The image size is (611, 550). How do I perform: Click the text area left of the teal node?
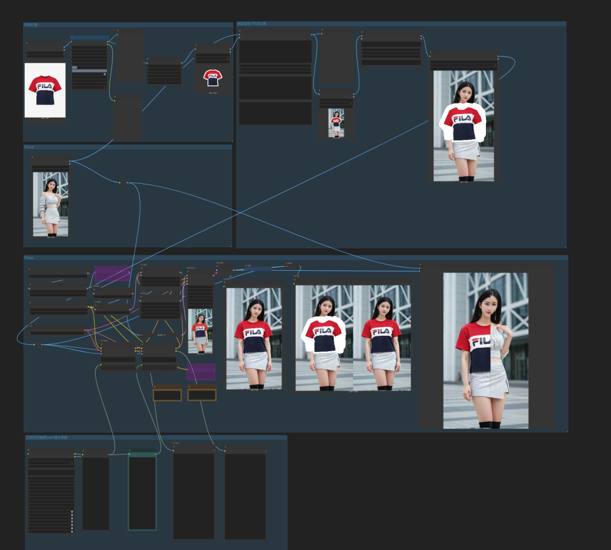96,493
